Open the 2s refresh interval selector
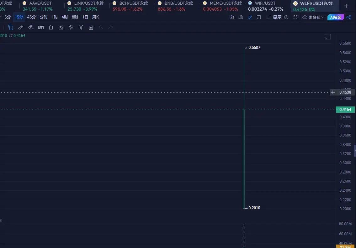 pos(232,17)
